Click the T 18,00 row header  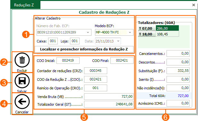(147, 34)
